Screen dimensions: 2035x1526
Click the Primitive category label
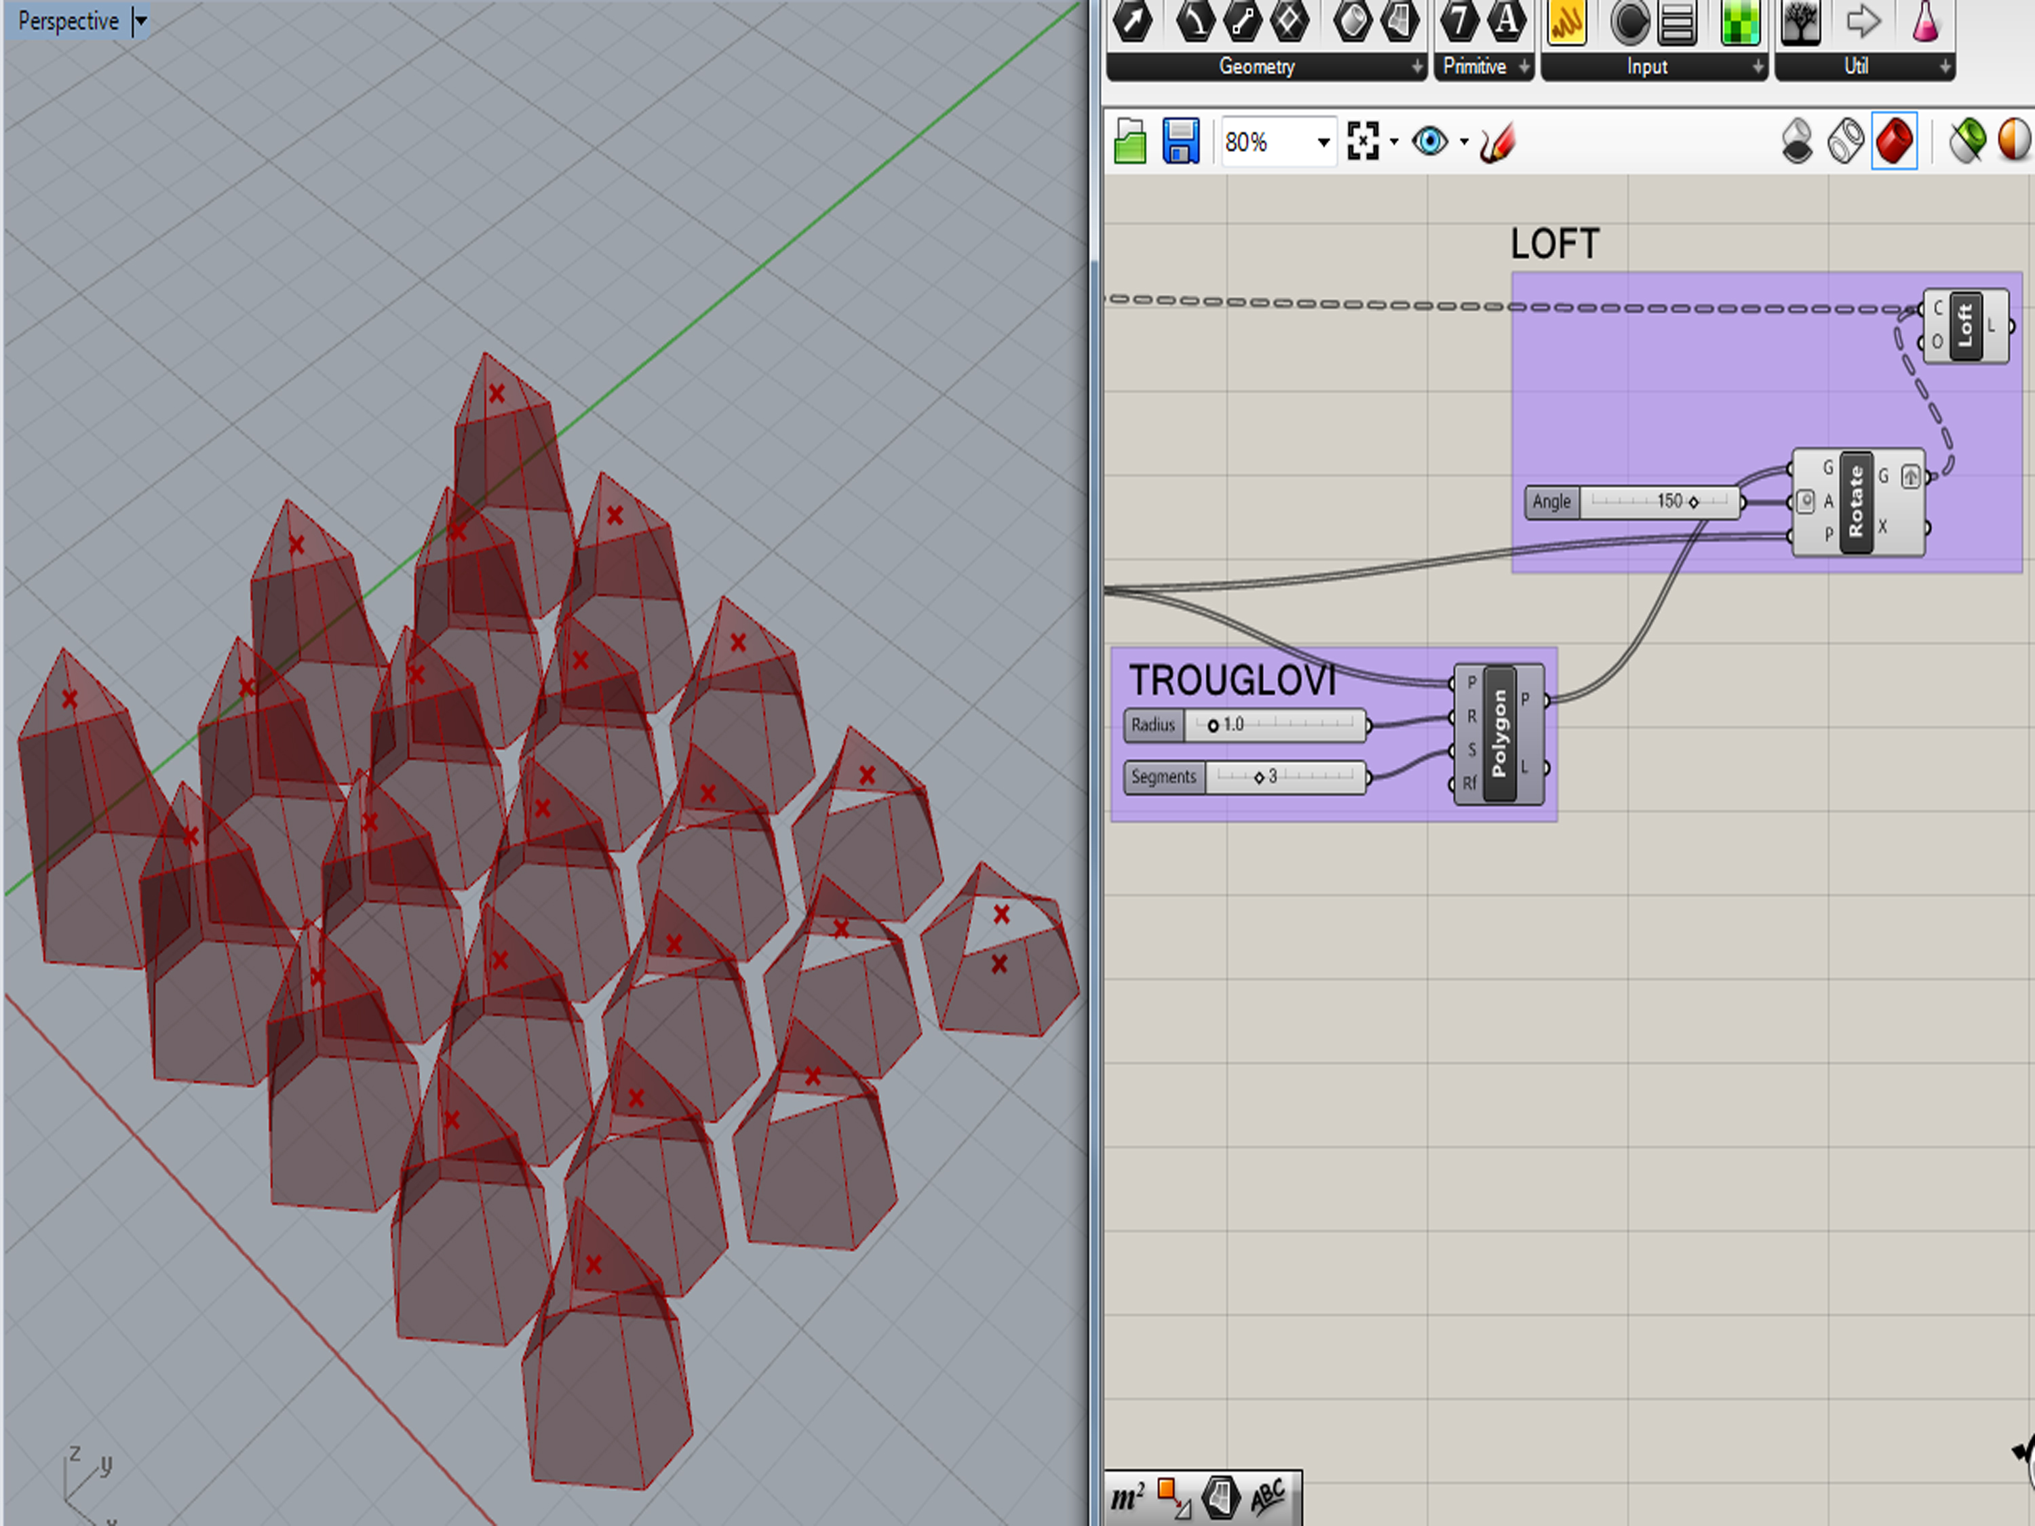pyautogui.click(x=1474, y=66)
